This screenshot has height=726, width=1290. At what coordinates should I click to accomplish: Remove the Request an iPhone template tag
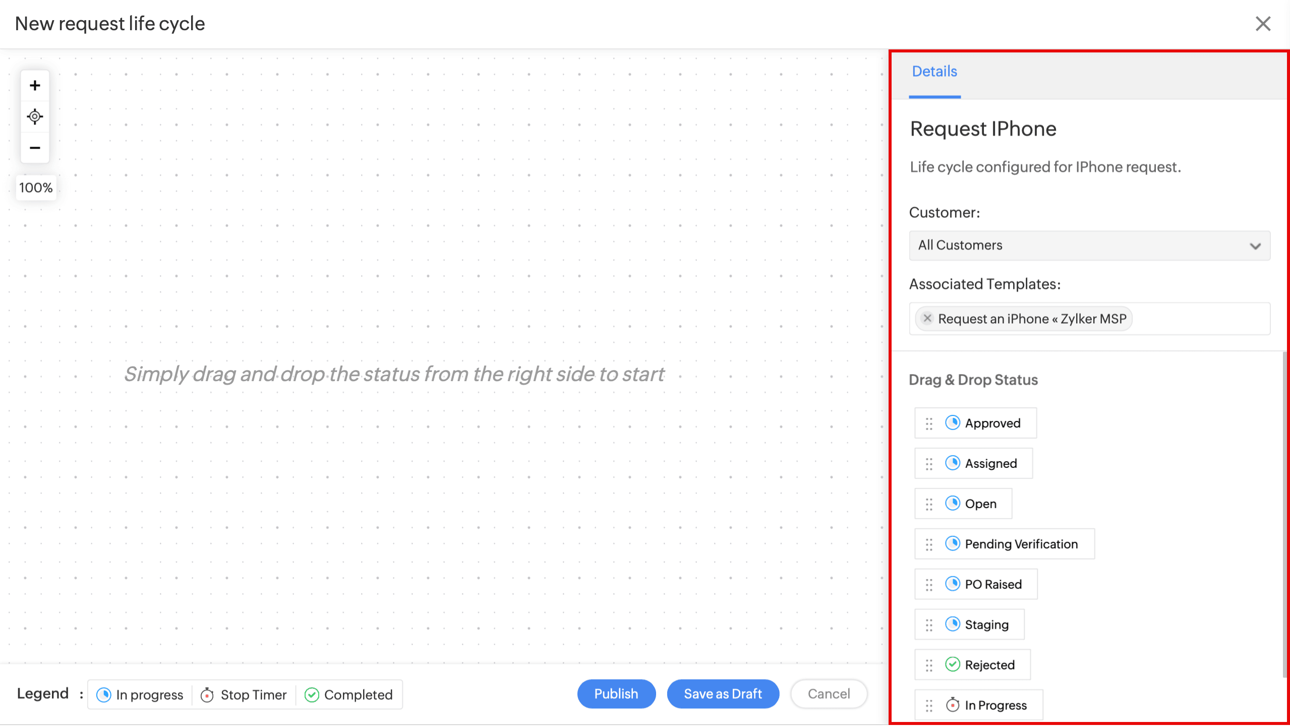coord(927,318)
